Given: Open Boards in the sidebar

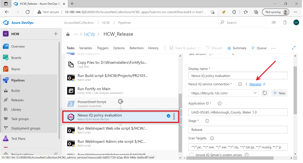Looking at the screenshot, I should 16,58.
